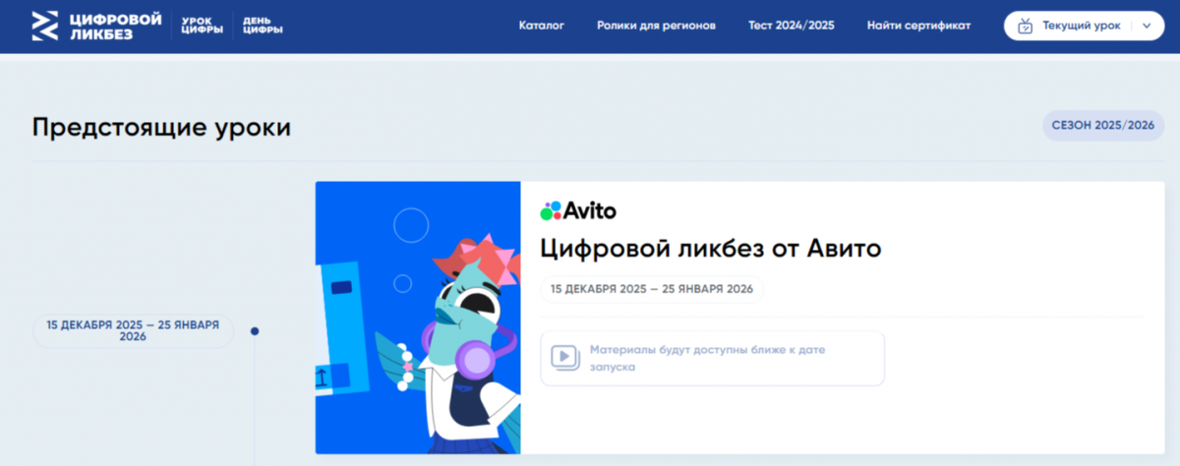Screen dimensions: 1180x466
Task: Open the Каталог menu item
Action: [x=541, y=26]
